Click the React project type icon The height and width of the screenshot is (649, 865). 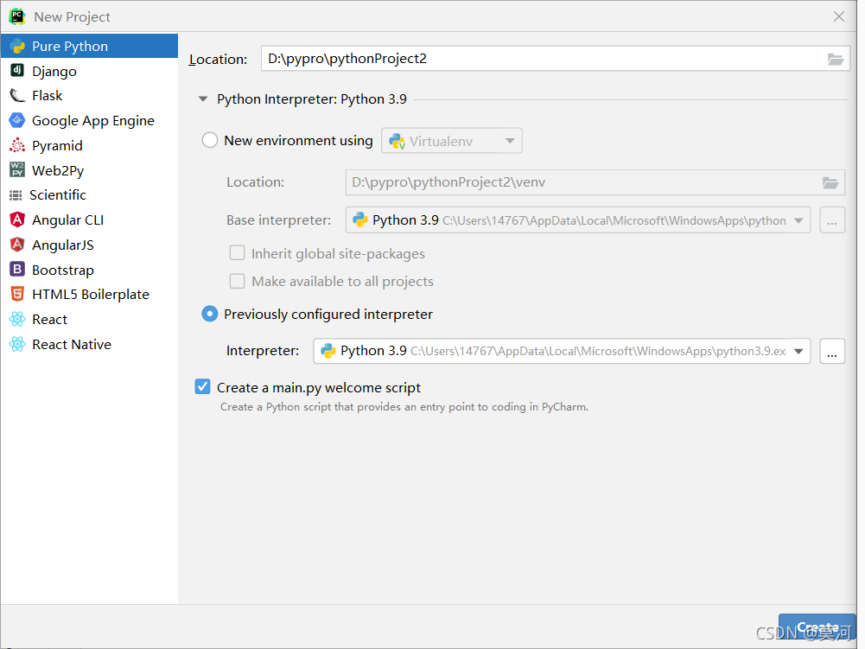pyautogui.click(x=17, y=319)
